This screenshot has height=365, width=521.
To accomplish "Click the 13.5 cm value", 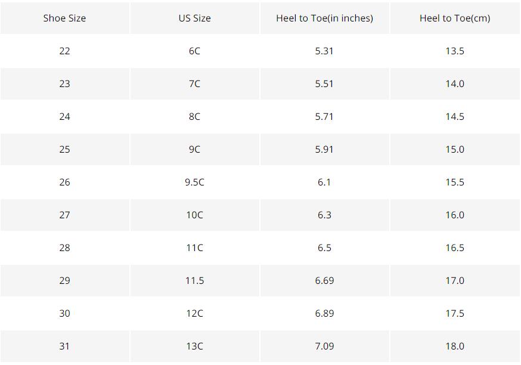I will [455, 51].
